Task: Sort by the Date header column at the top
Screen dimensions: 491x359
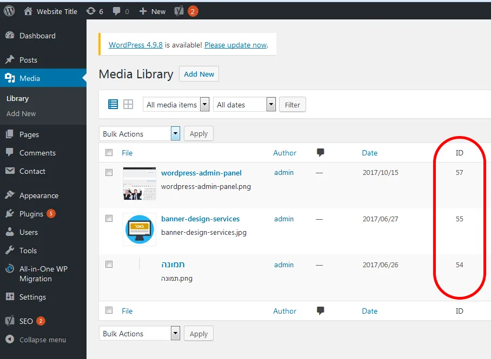Action: 369,153
